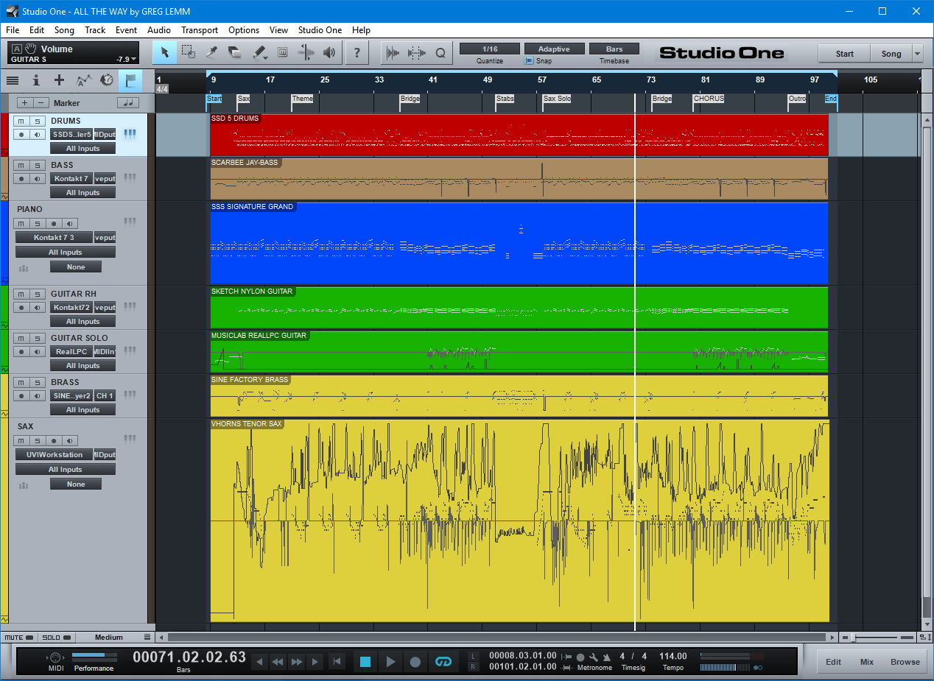934x681 pixels.
Task: Select the Eraser tool
Action: 235,52
